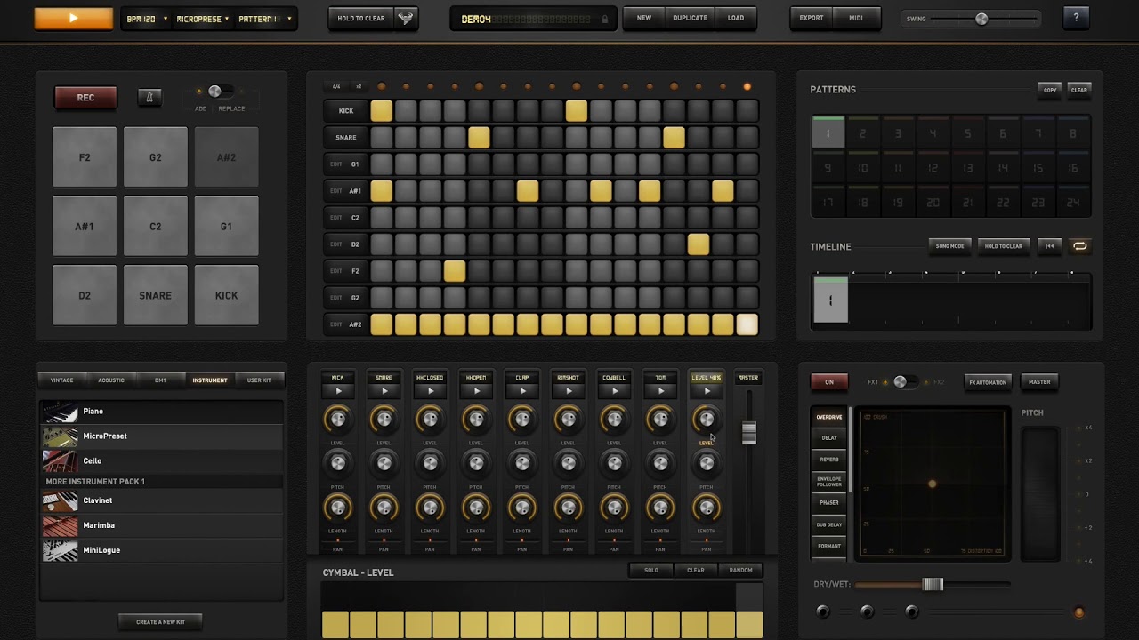The height and width of the screenshot is (640, 1139).
Task: Preview the HHOpen channel with its play icon
Action: (477, 390)
